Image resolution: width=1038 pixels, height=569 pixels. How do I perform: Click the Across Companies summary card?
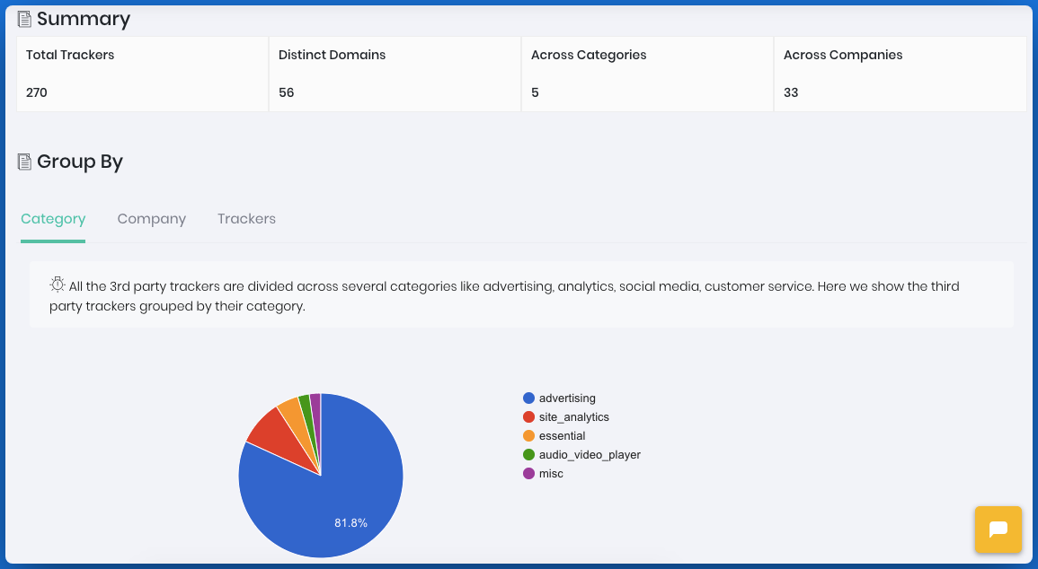[x=900, y=74]
